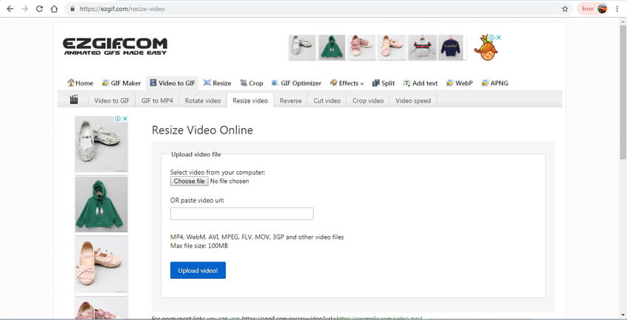Bookmark this page with the star icon

(x=564, y=9)
